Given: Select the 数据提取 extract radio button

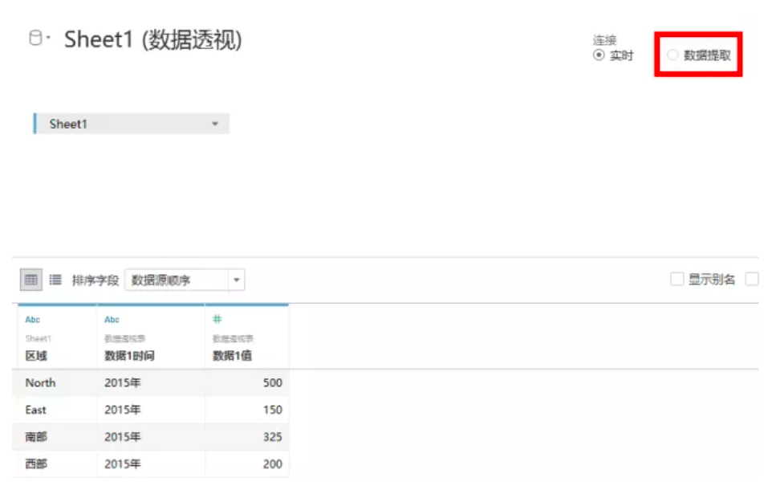Looking at the screenshot, I should (672, 55).
